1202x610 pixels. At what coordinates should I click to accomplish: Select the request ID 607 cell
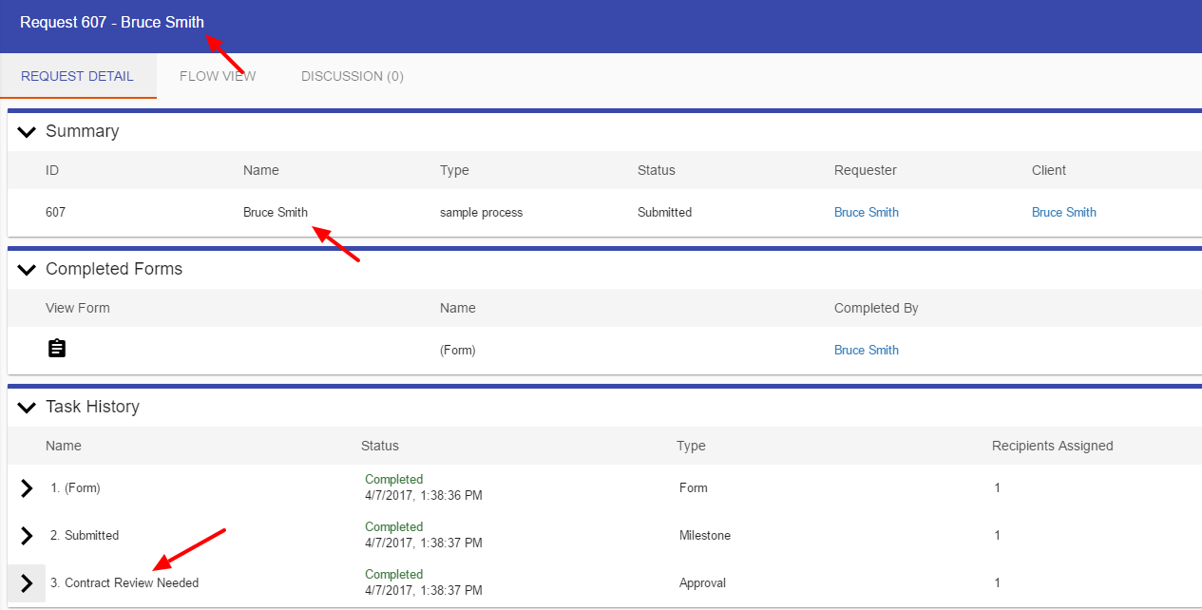[x=56, y=212]
